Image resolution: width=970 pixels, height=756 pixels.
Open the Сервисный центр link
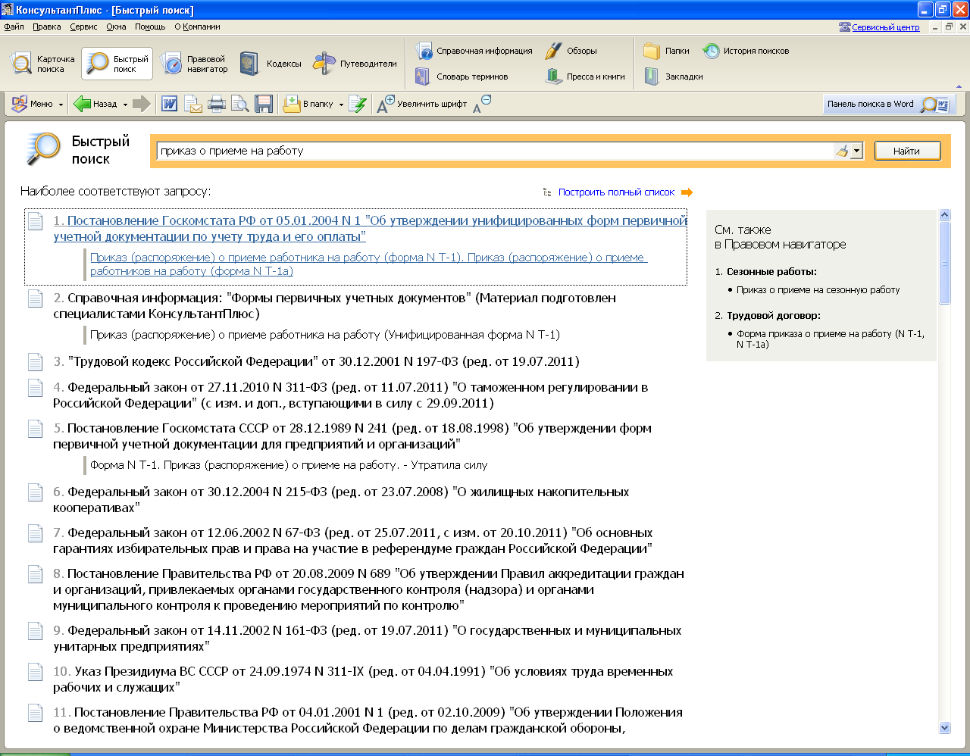[885, 27]
